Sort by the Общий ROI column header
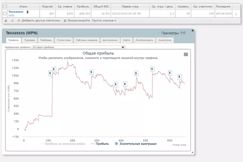This screenshot has height=162, width=243. (x=101, y=7)
